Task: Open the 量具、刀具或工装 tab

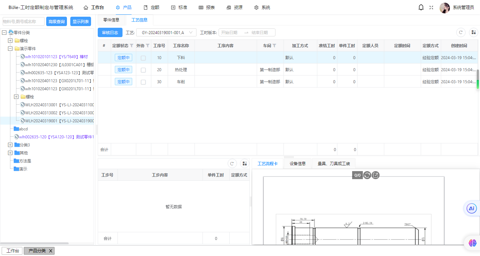Action: pyautogui.click(x=334, y=163)
